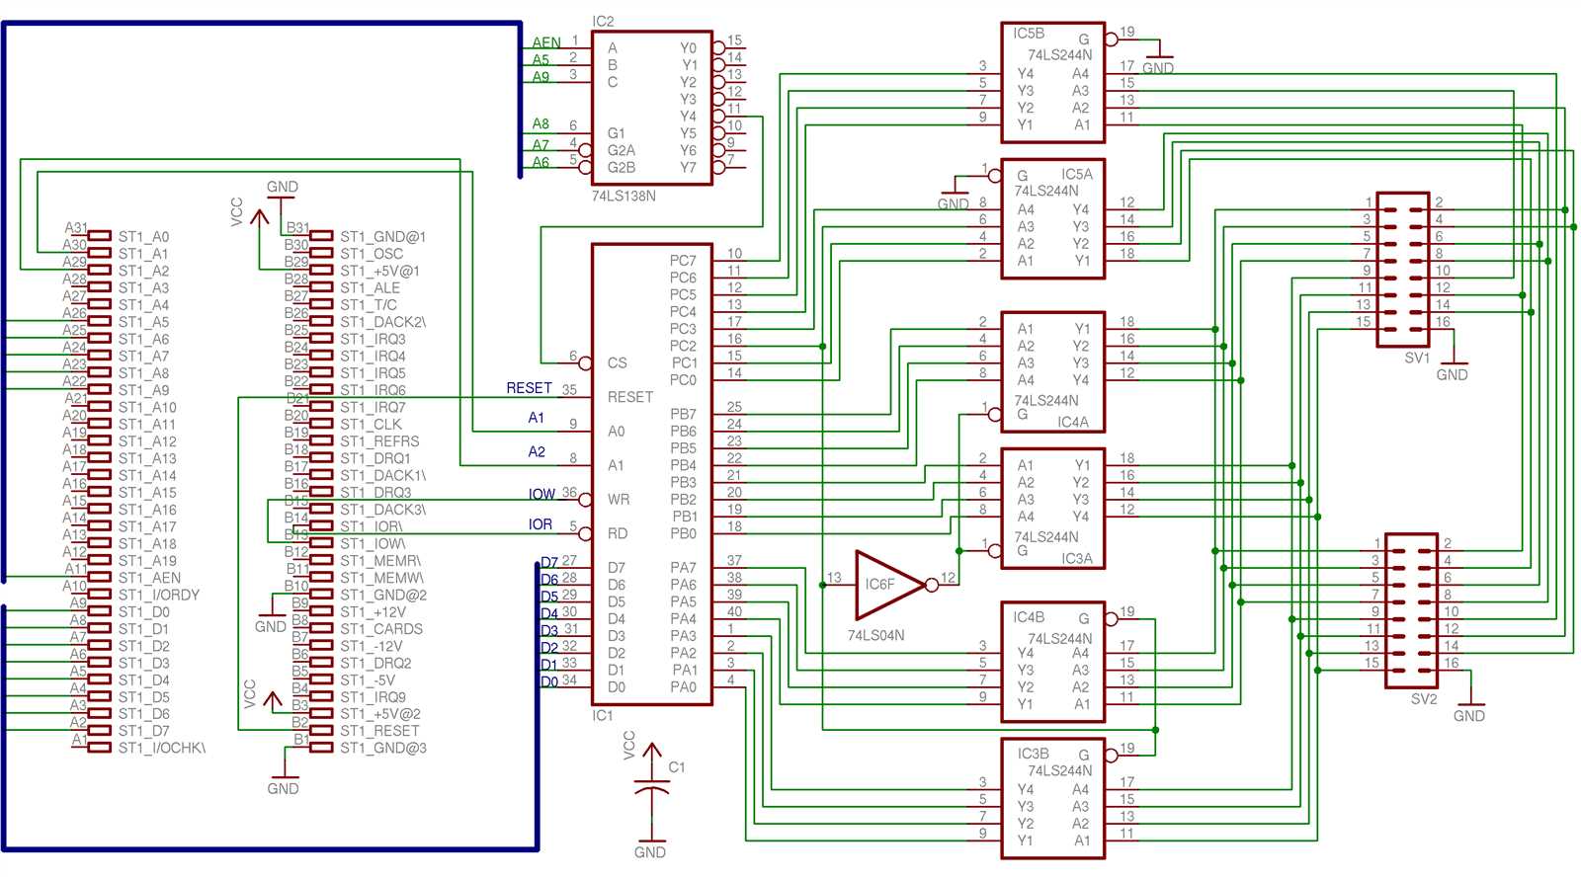This screenshot has width=1581, height=879.
Task: Click the ST1_CLK pin label
Action: pyautogui.click(x=372, y=424)
